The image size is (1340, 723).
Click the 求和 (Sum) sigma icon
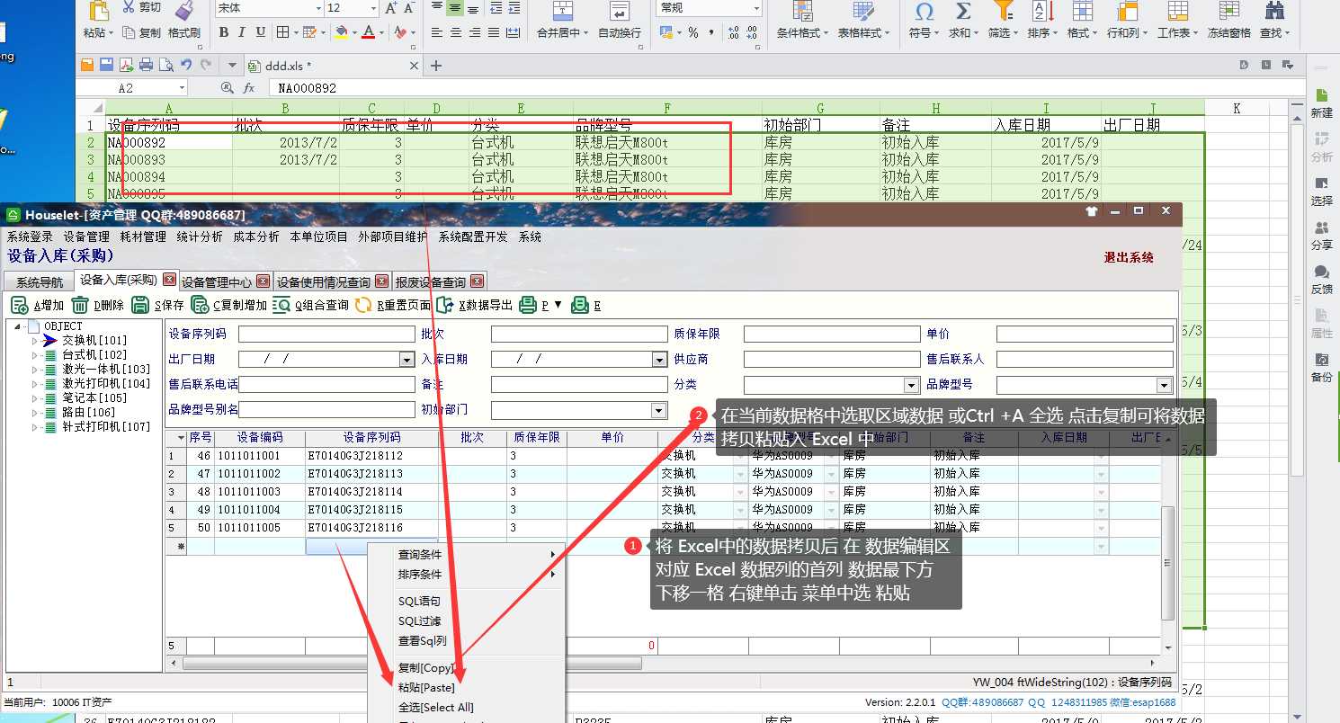tap(962, 11)
